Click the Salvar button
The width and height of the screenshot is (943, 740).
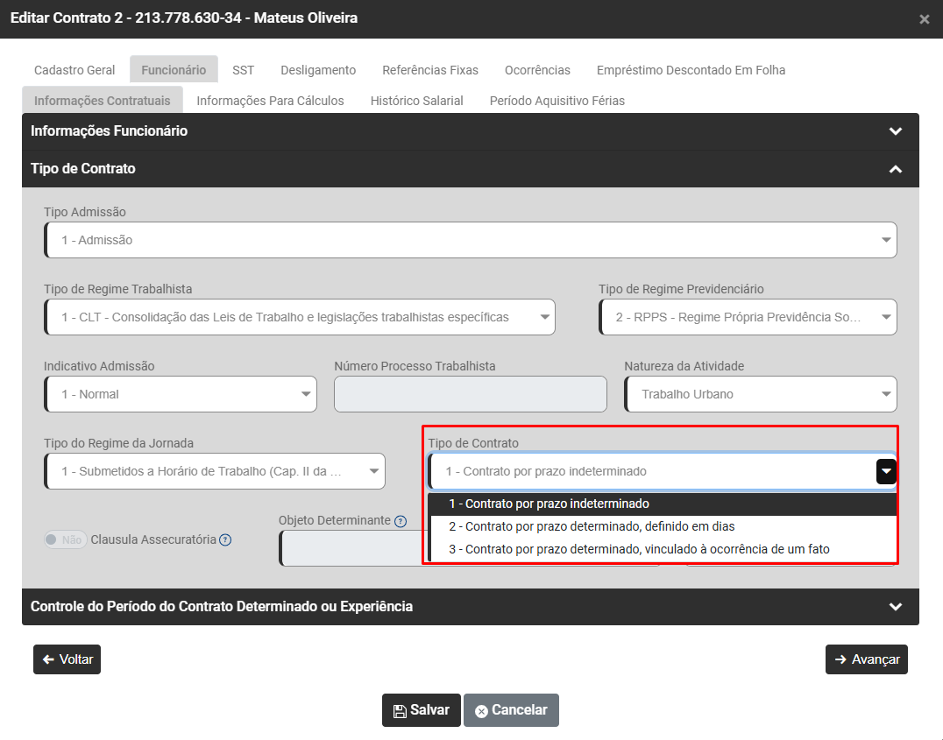[421, 710]
